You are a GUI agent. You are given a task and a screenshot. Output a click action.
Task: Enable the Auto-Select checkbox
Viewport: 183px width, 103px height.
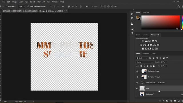point(7,6)
